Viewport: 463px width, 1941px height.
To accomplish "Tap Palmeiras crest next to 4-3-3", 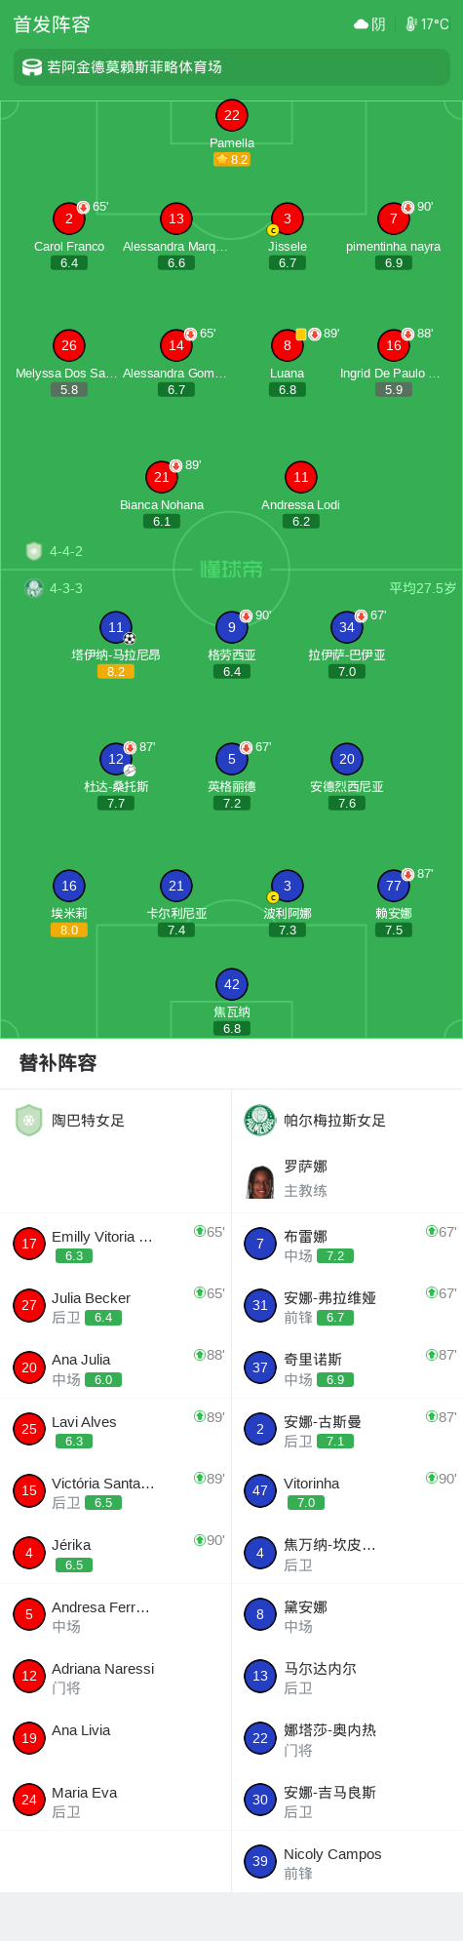I will (x=34, y=588).
